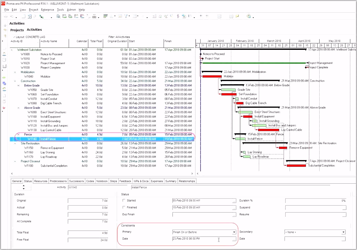Click the Group and Sort toolbar icon
Viewport: 357px width, 250px height.
click(x=135, y=16)
